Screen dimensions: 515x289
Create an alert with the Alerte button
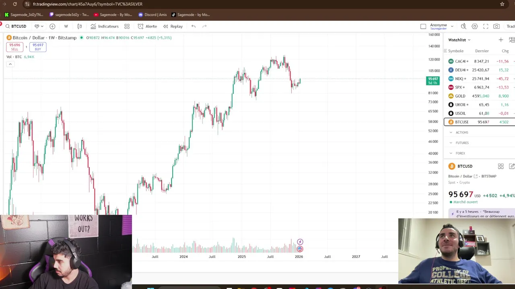pos(147,26)
